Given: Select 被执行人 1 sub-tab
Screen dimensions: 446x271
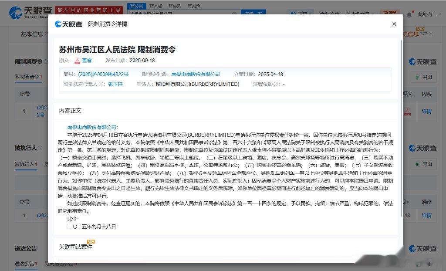Looking at the screenshot, I should [x=26, y=164].
